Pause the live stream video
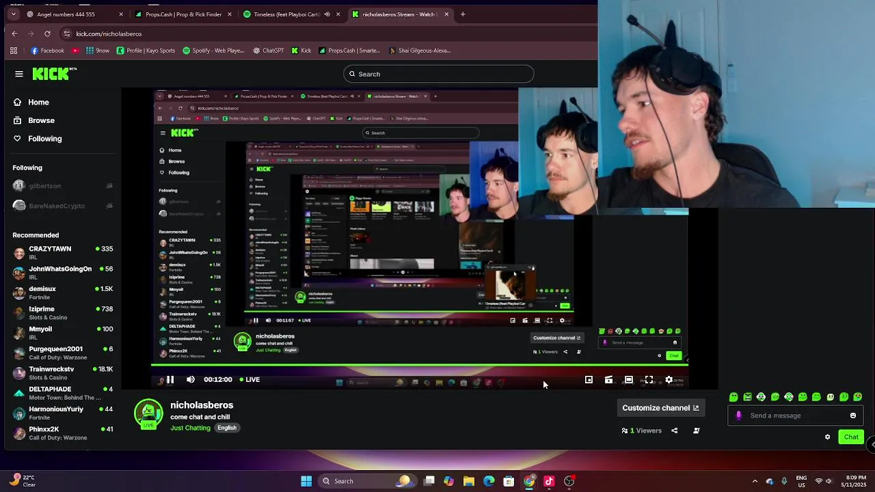The image size is (875, 492). pyautogui.click(x=170, y=380)
